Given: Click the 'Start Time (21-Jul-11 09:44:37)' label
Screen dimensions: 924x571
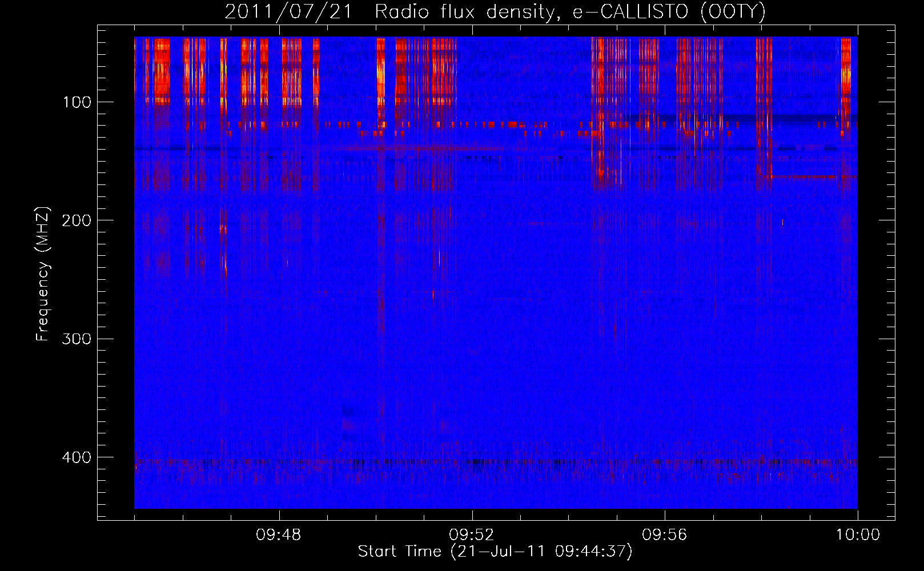Looking at the screenshot, I should pos(495,552).
